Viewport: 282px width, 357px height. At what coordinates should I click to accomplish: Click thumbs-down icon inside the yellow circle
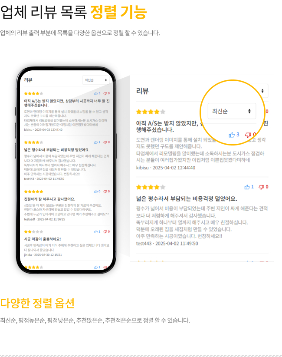pyautogui.click(x=248, y=135)
